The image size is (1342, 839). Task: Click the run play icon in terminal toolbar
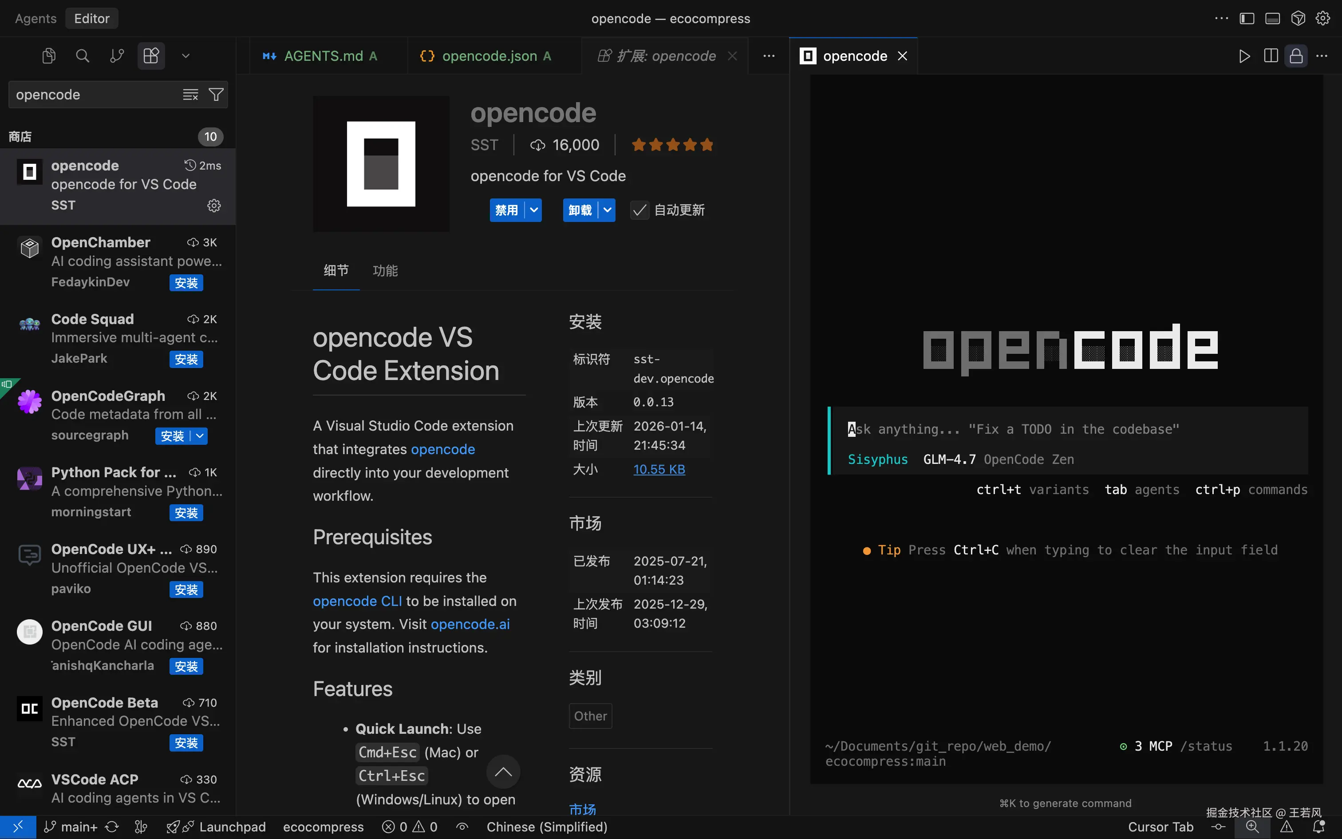pyautogui.click(x=1244, y=56)
